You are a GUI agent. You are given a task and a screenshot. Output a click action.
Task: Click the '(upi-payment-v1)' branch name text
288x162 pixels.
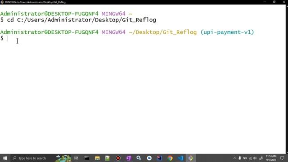click(227, 32)
